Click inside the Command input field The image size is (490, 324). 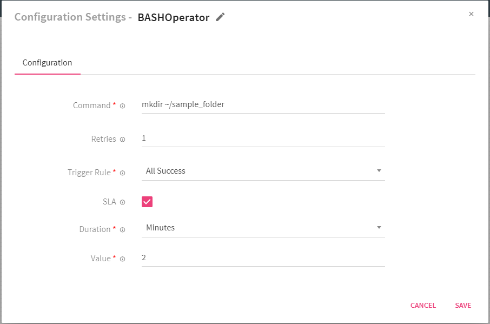[x=263, y=104]
